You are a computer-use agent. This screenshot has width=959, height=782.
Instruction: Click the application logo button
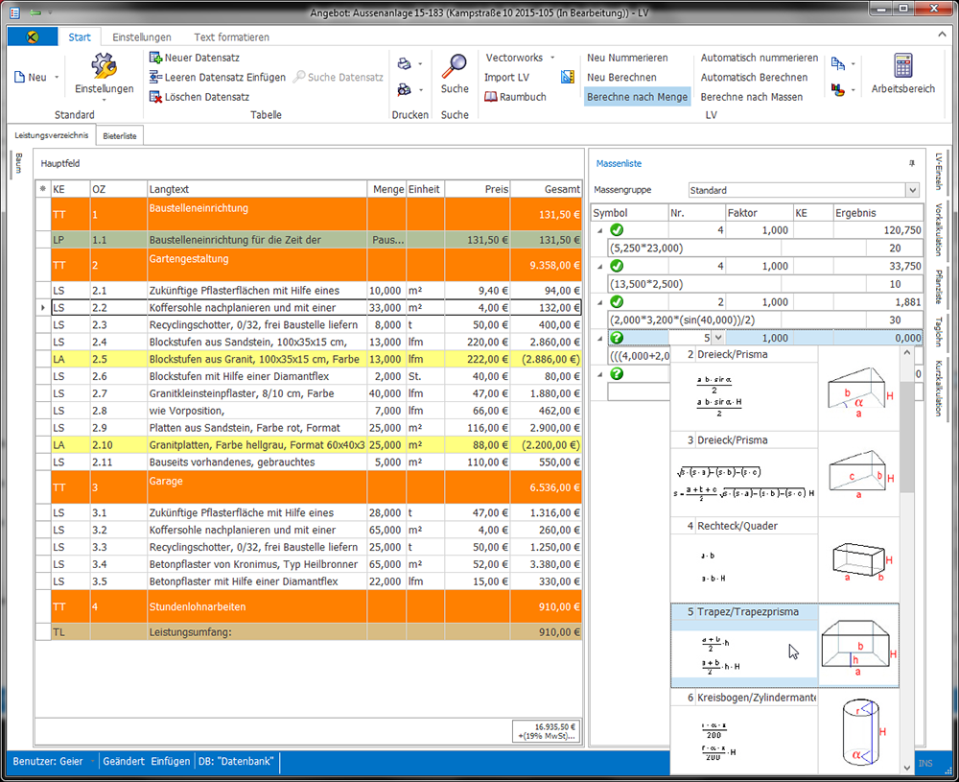33,37
